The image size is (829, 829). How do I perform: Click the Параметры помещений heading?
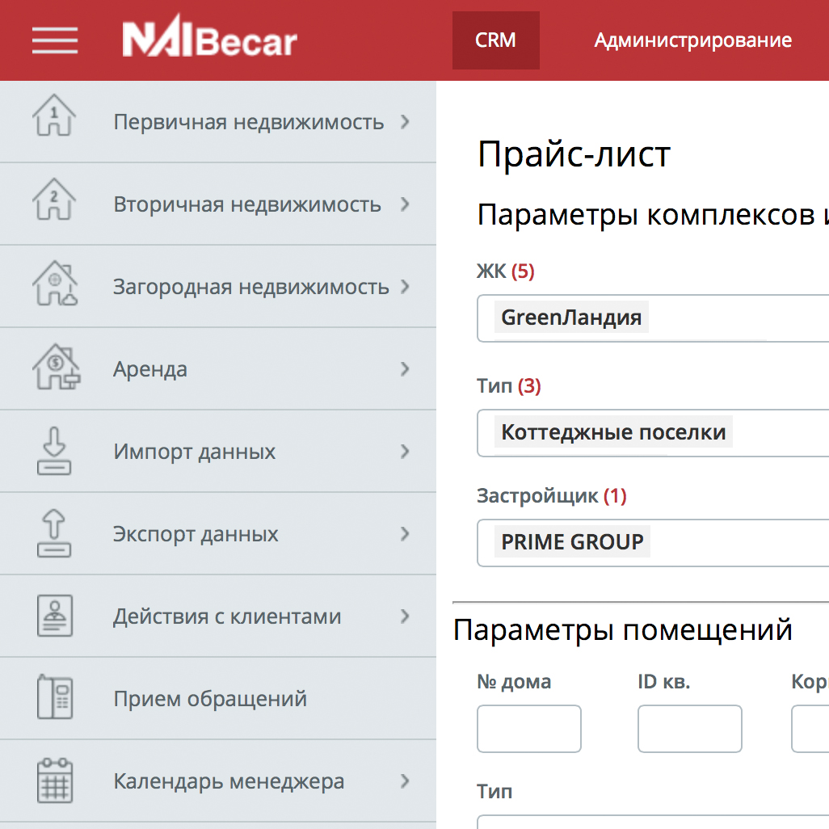click(623, 630)
